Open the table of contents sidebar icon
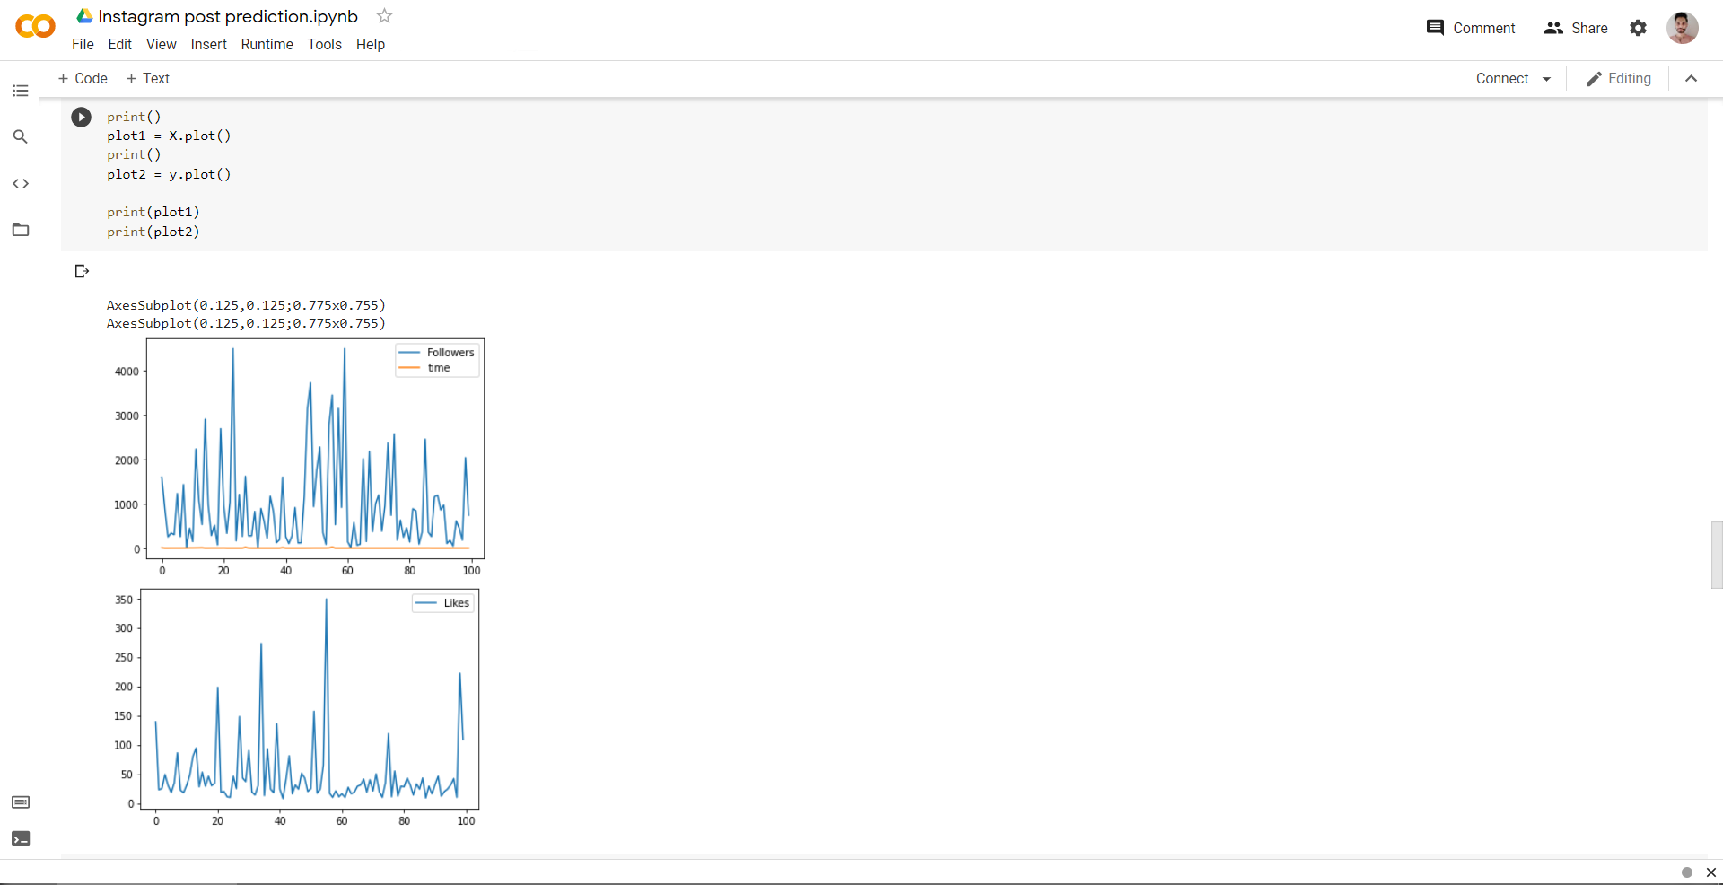 [x=21, y=91]
